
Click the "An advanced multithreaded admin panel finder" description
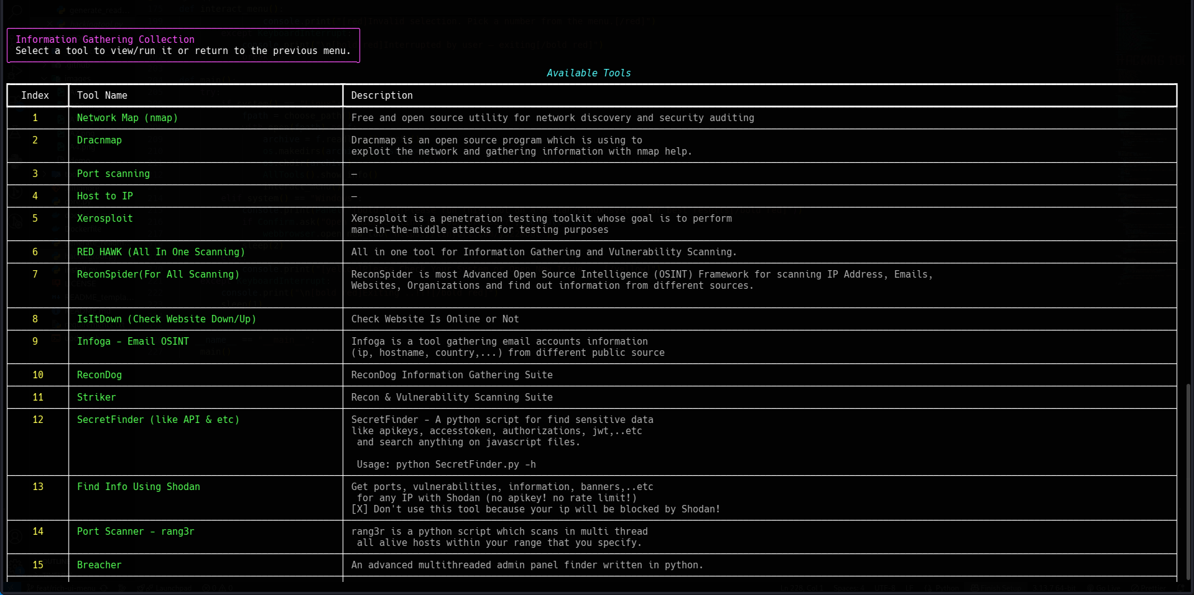[x=527, y=565]
